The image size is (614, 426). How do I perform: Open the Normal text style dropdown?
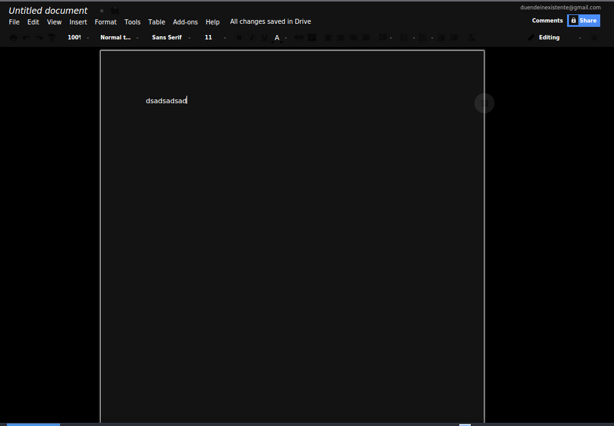point(116,37)
